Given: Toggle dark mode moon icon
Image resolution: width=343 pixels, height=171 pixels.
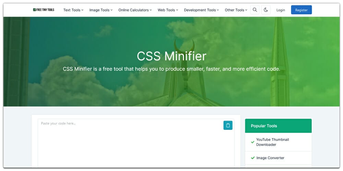Looking at the screenshot, I should (266, 10).
